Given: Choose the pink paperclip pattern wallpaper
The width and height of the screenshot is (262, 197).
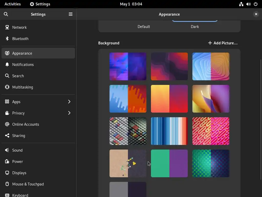Looking at the screenshot, I should (x=211, y=131).
